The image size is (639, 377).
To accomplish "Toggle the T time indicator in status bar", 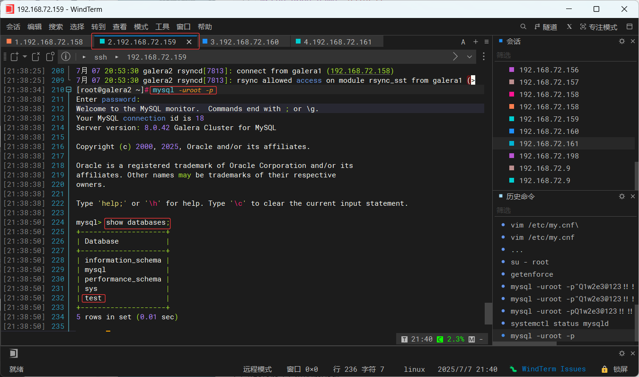I will click(x=405, y=339).
